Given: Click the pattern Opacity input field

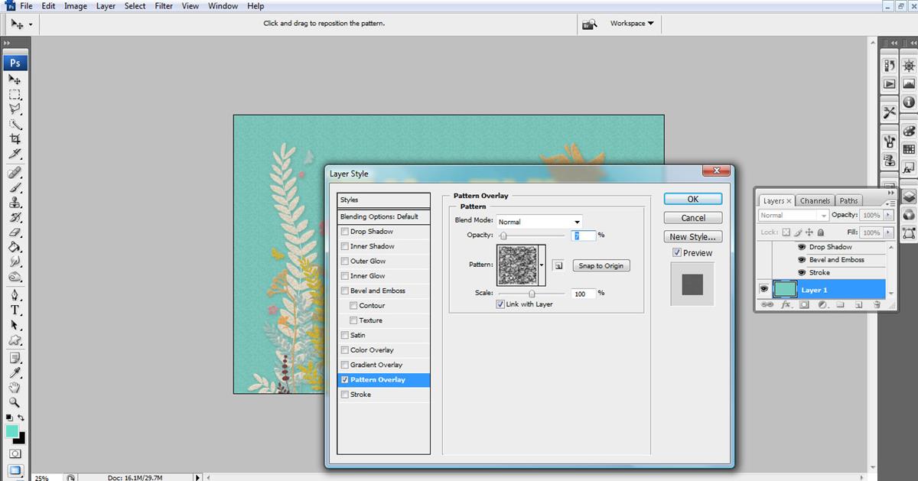Looking at the screenshot, I should click(583, 236).
